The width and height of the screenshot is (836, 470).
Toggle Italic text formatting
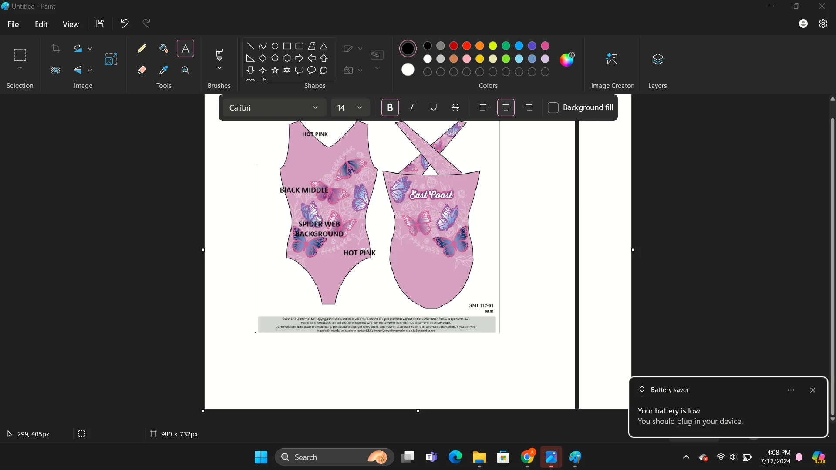click(x=412, y=107)
